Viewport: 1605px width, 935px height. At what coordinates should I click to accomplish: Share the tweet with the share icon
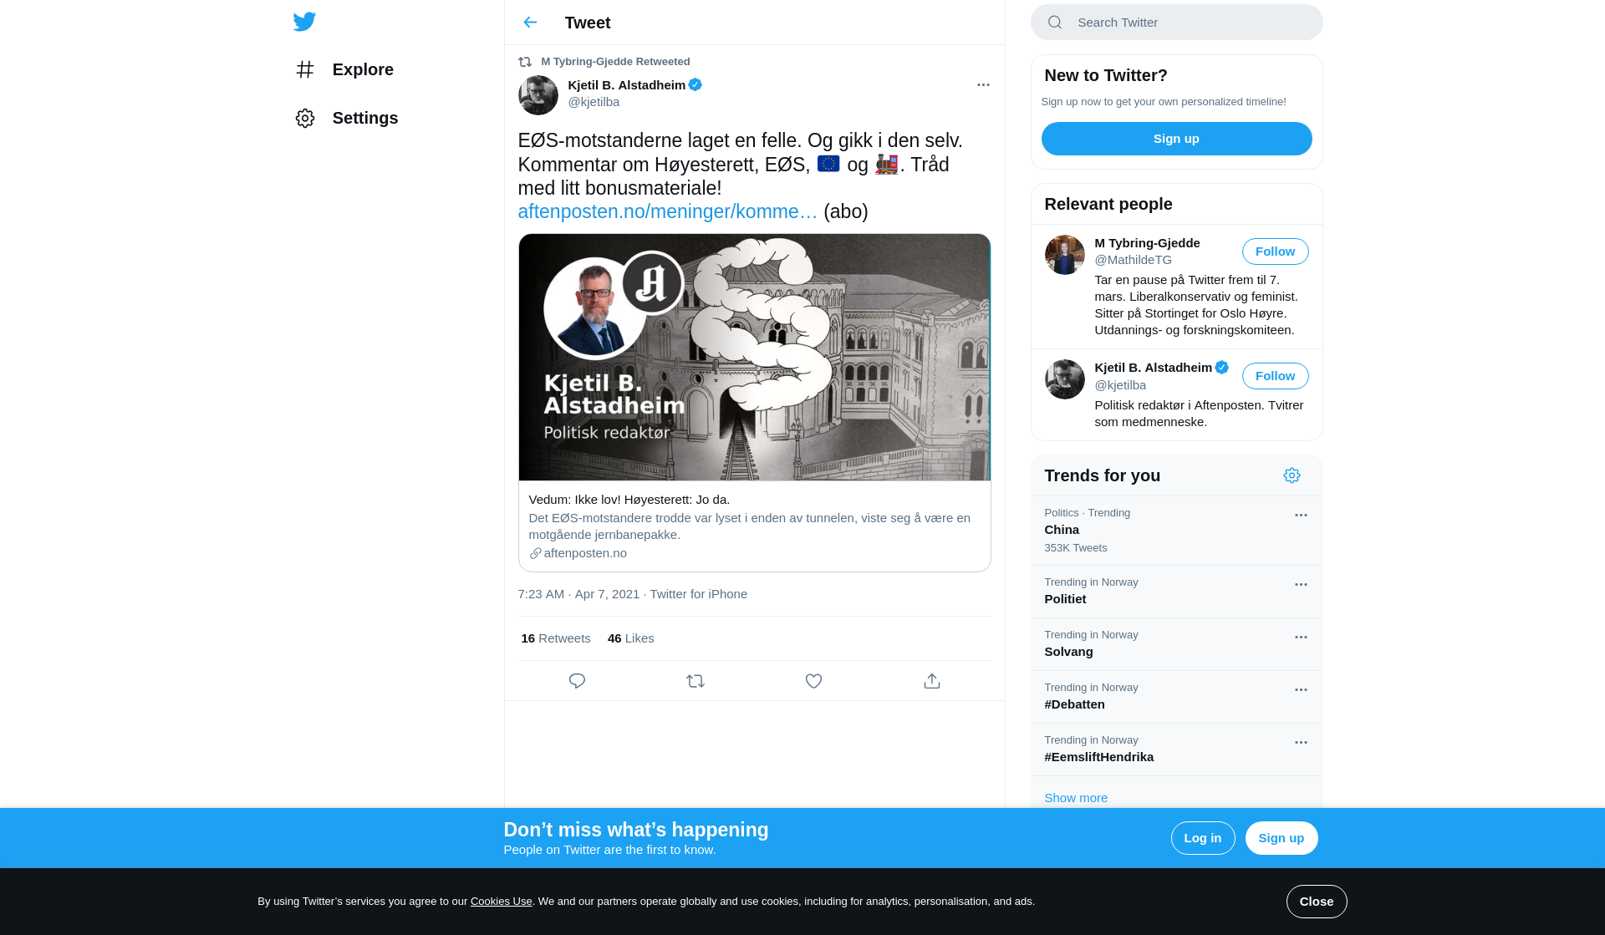click(x=932, y=681)
